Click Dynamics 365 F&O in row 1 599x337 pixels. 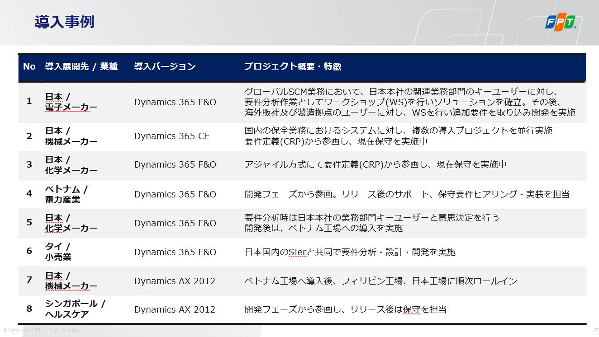pyautogui.click(x=175, y=102)
